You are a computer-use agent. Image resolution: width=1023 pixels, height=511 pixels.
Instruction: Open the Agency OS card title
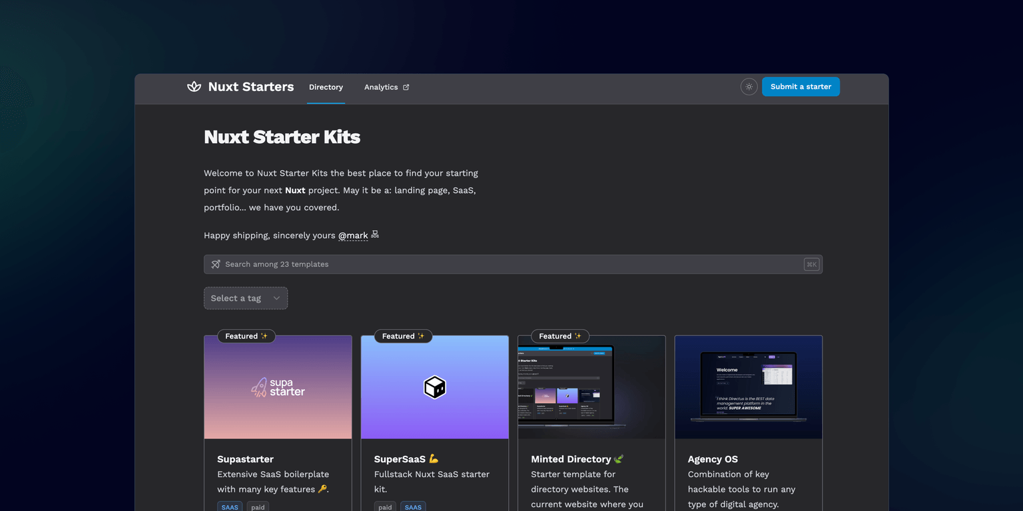[713, 459]
